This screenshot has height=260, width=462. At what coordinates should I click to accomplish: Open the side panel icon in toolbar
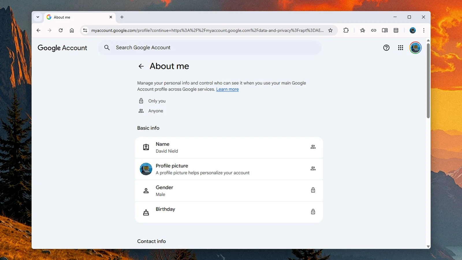[x=396, y=30]
